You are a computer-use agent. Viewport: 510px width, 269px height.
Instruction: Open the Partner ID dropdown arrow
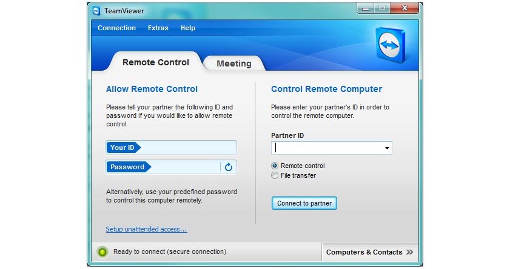pyautogui.click(x=387, y=147)
